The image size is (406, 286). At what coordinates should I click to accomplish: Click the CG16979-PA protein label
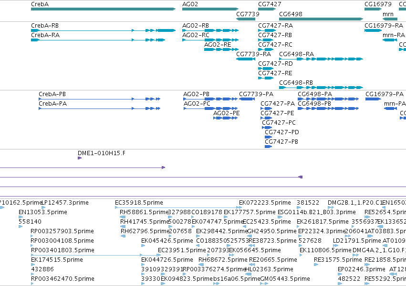pos(385,94)
